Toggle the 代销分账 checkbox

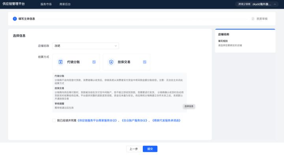point(94,62)
